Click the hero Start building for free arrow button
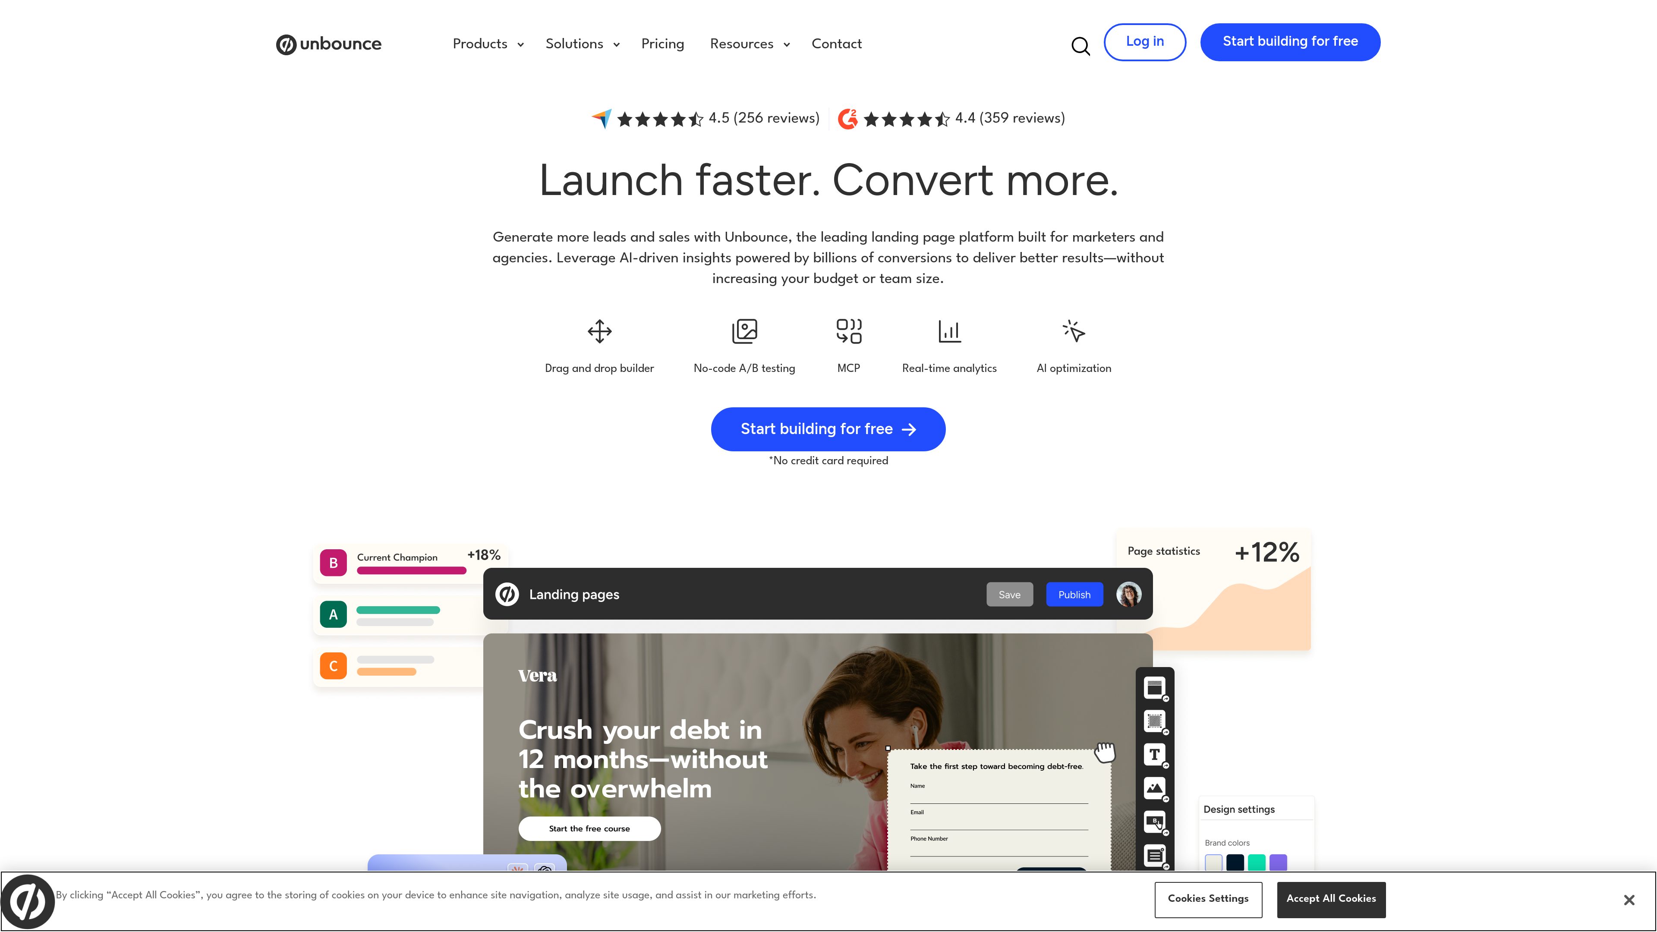This screenshot has height=932, width=1657. (x=828, y=429)
